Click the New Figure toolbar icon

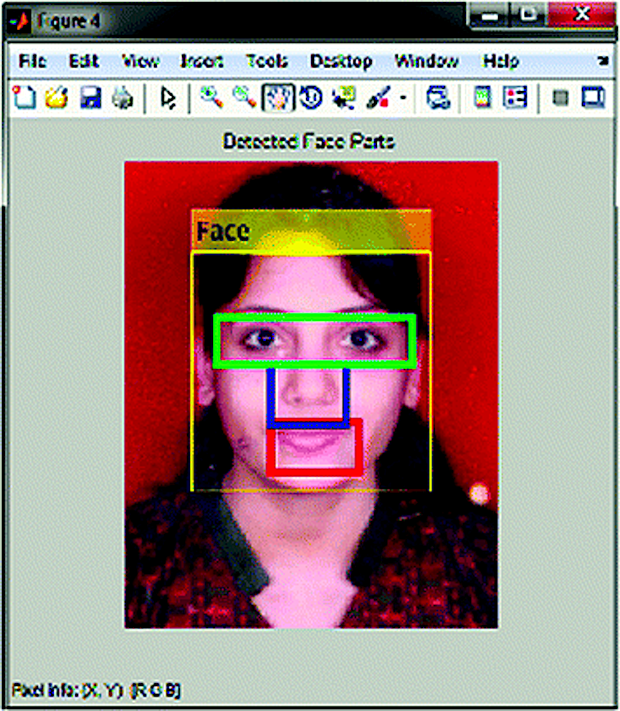(x=24, y=98)
